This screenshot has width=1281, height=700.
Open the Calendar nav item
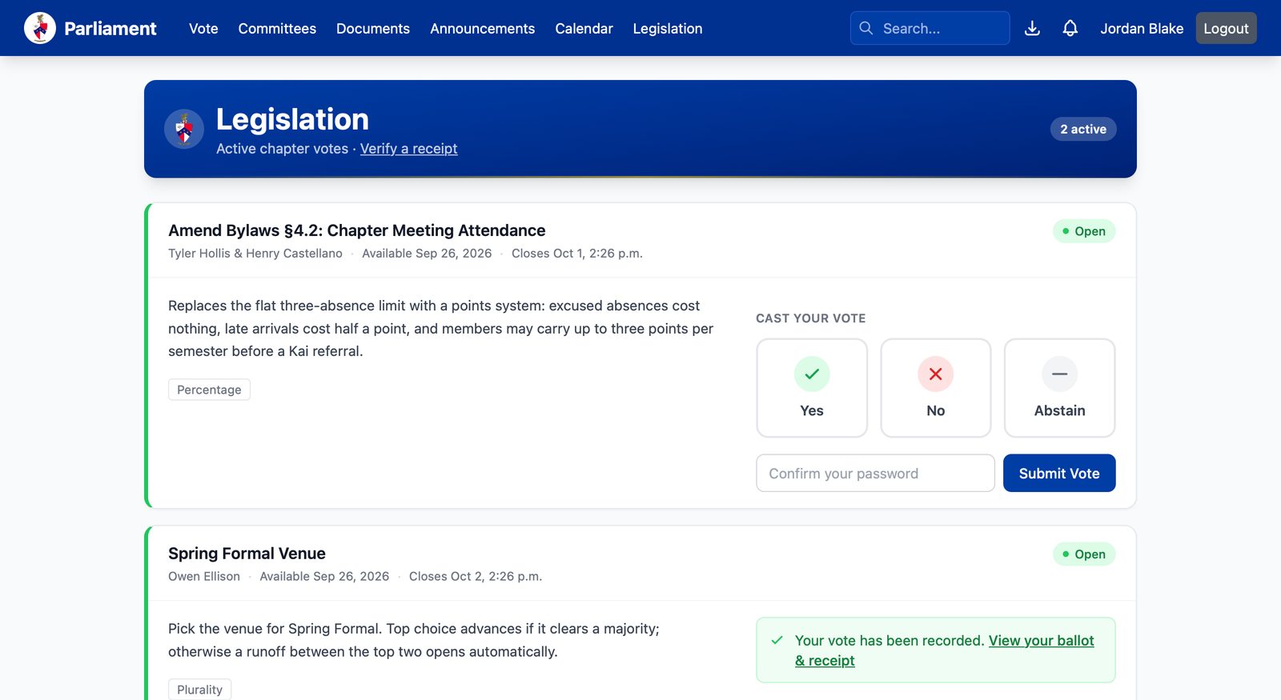[x=584, y=28]
